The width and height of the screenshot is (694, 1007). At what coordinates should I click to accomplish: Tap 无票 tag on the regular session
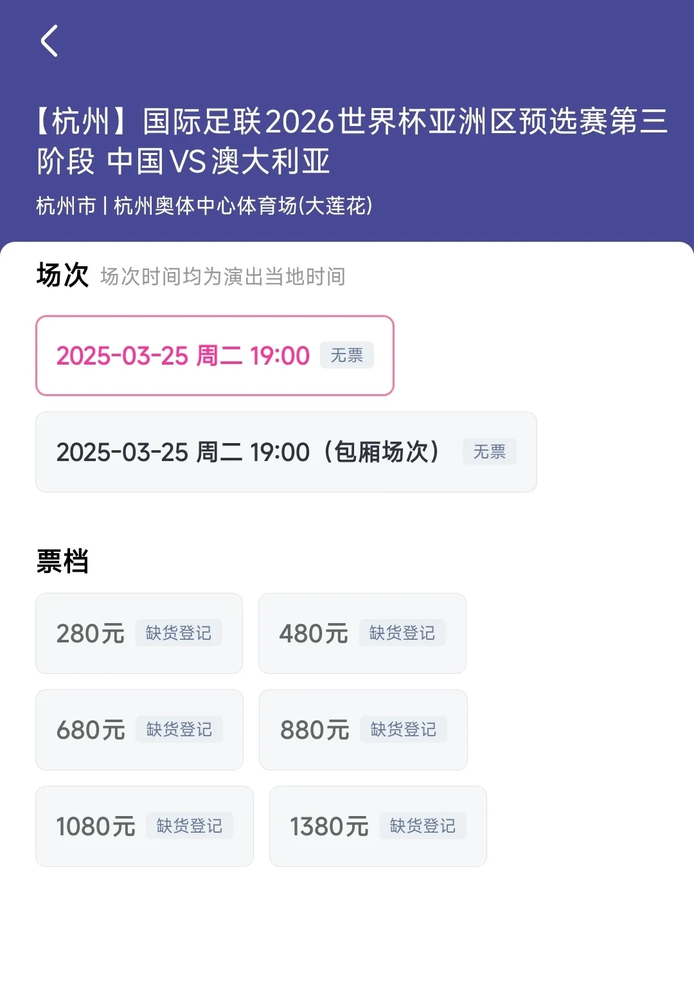coord(347,356)
